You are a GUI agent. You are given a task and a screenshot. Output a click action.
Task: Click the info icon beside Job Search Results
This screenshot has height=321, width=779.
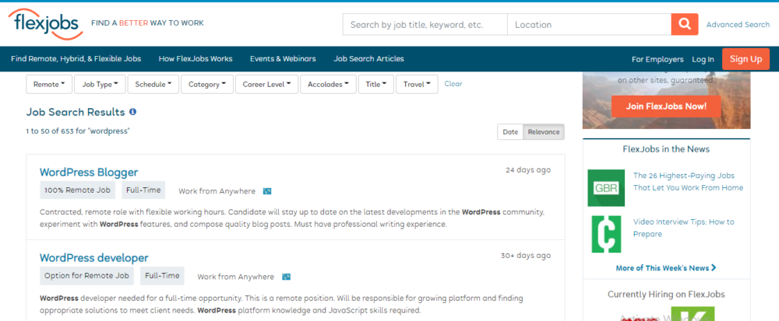132,112
